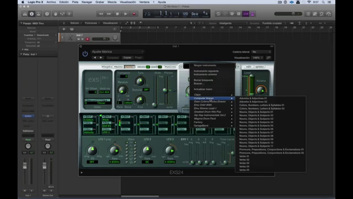Open the Library panel button
Viewport: 353px width, 199px height.
(25, 14)
